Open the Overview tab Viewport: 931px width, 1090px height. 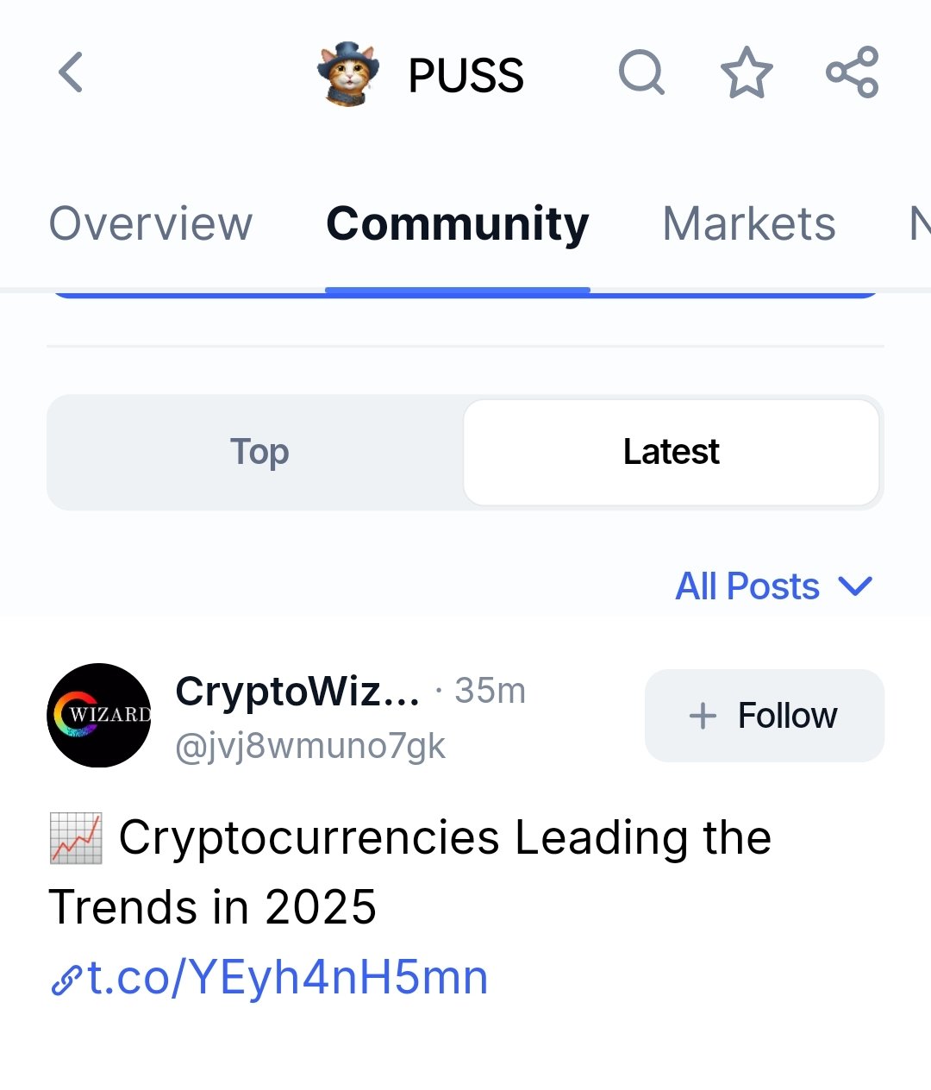point(151,224)
